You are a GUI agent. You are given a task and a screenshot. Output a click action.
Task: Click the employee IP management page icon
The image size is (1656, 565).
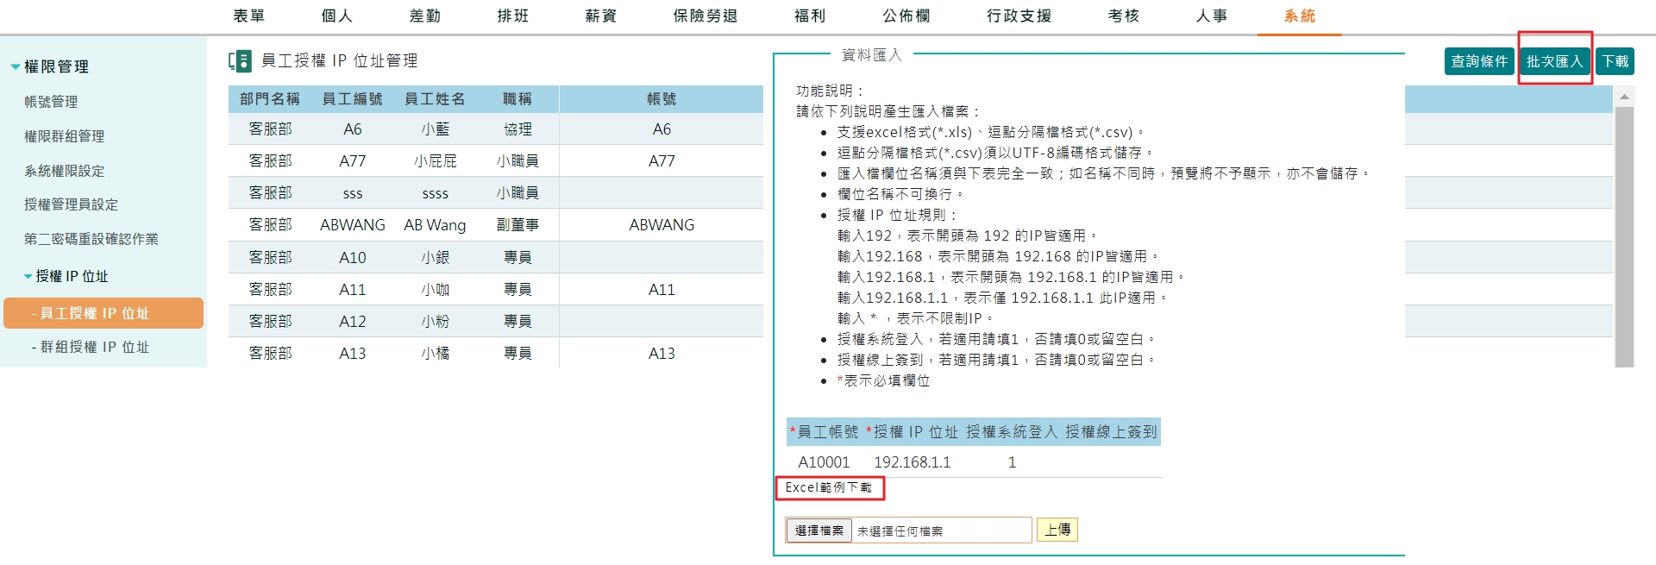pyautogui.click(x=240, y=61)
